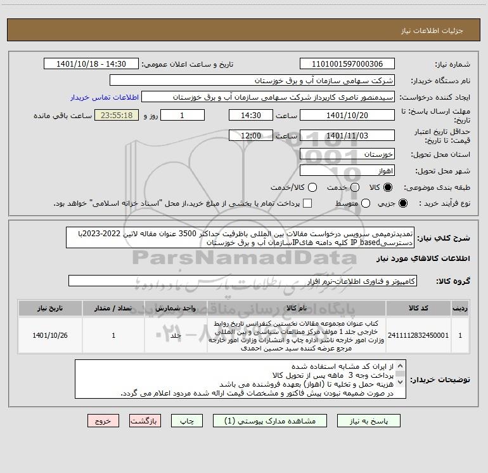Click the buyer organization name field
Screen dimensions: 488x473
252,81
